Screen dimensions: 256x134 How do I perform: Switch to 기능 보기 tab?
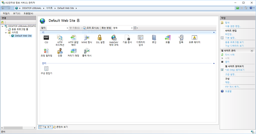[45, 127]
